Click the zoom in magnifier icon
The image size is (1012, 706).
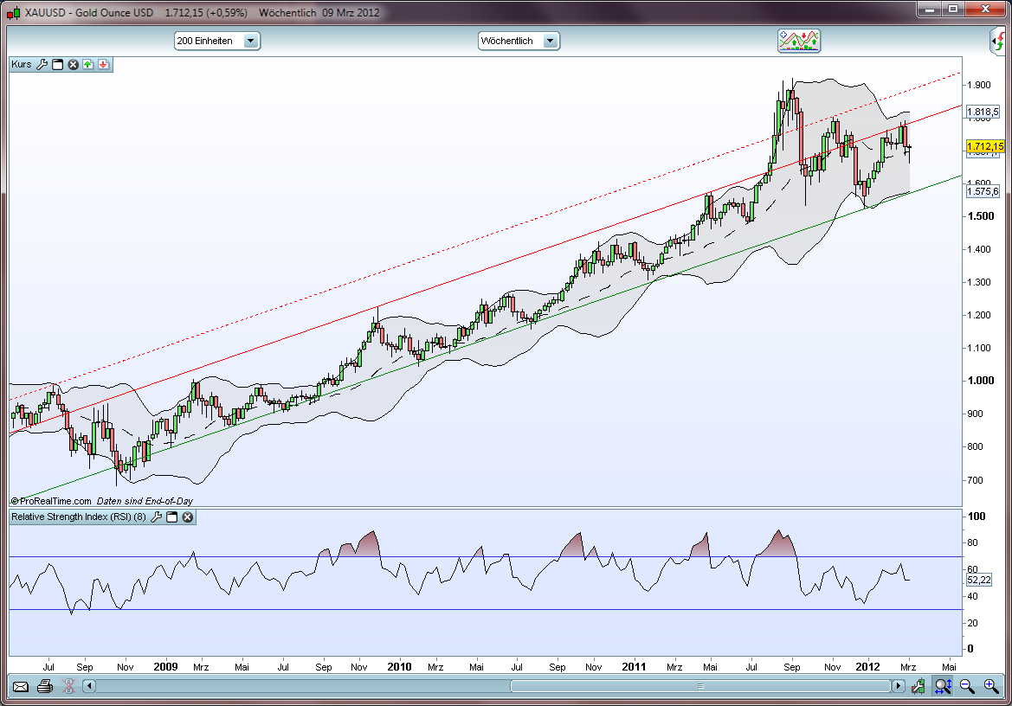[990, 685]
